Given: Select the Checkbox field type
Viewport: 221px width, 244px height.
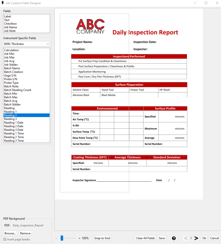Looking at the screenshot, I should 11,24.
